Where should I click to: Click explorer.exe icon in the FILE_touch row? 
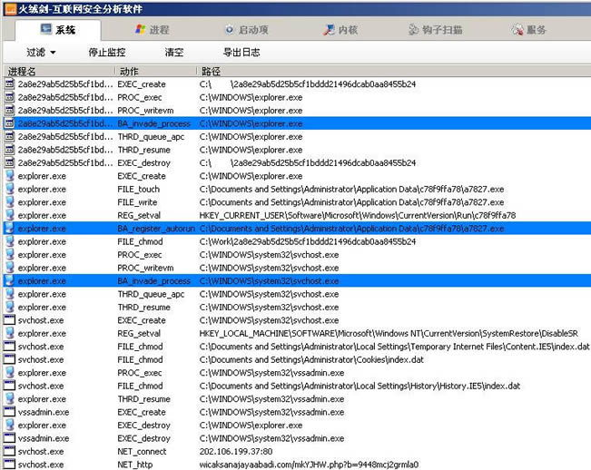point(9,190)
